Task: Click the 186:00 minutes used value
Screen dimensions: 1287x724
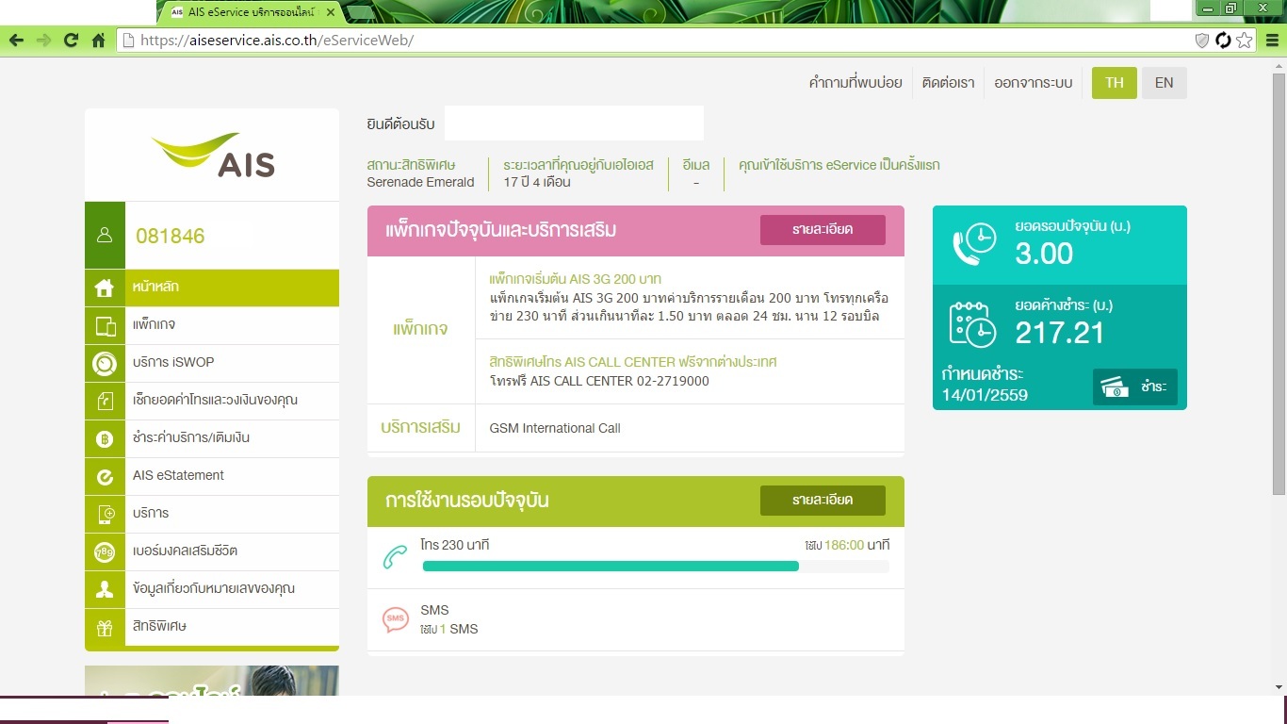Action: [x=845, y=546]
